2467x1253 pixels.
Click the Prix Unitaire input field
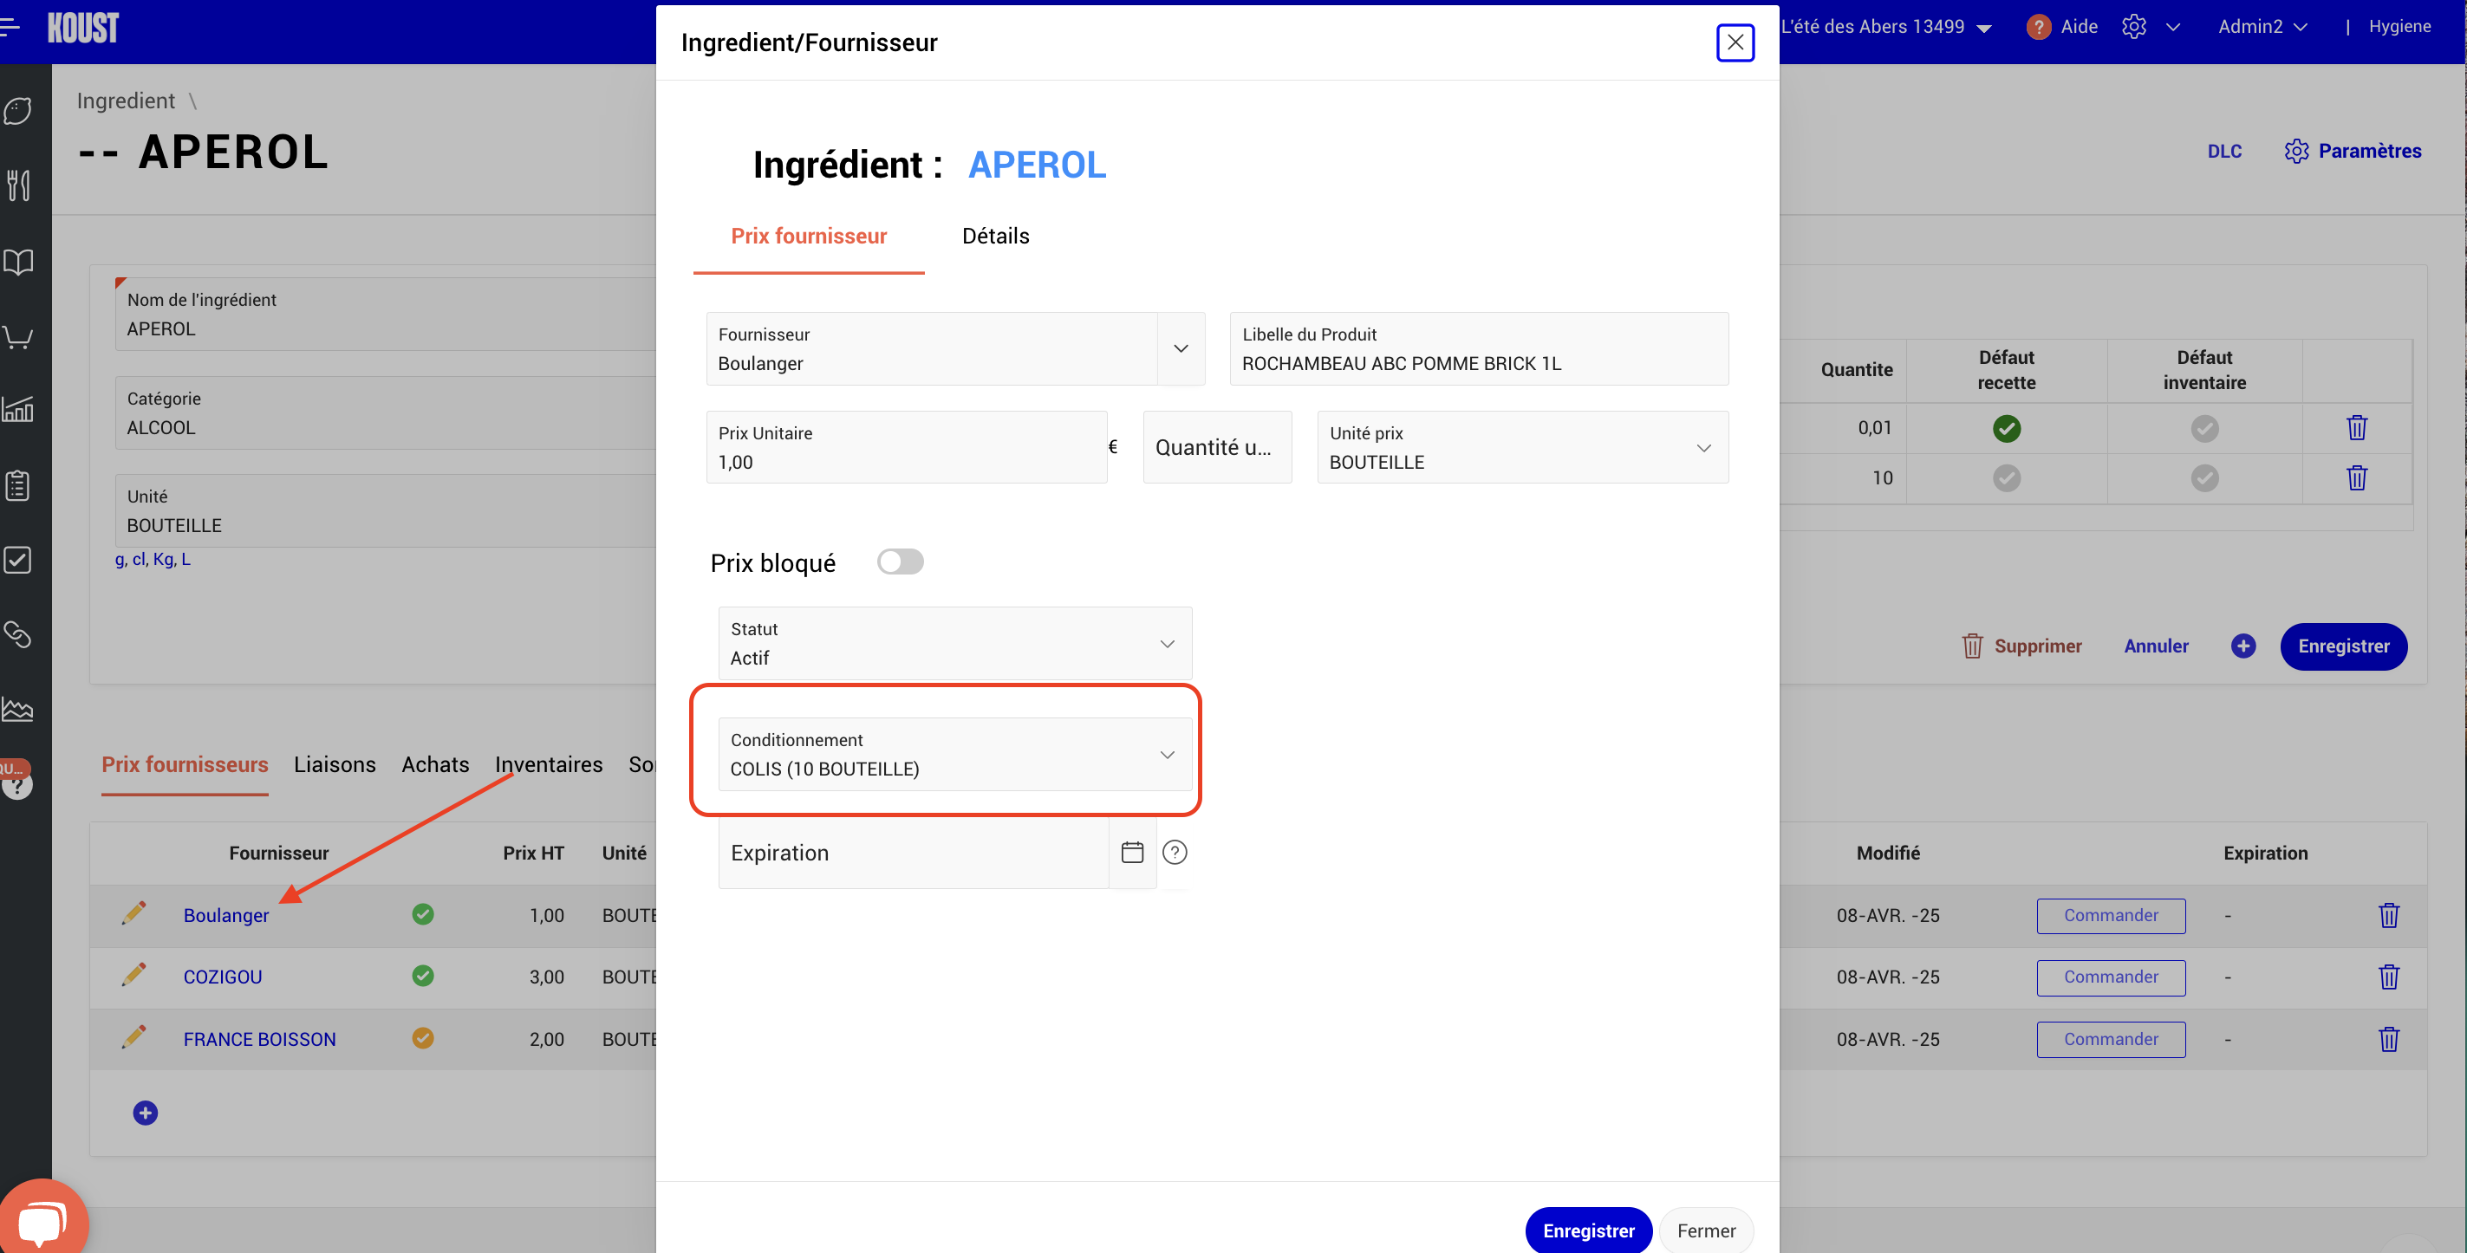906,447
